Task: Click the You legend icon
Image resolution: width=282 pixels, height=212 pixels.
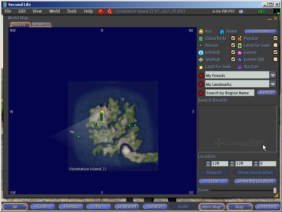Action: point(201,32)
